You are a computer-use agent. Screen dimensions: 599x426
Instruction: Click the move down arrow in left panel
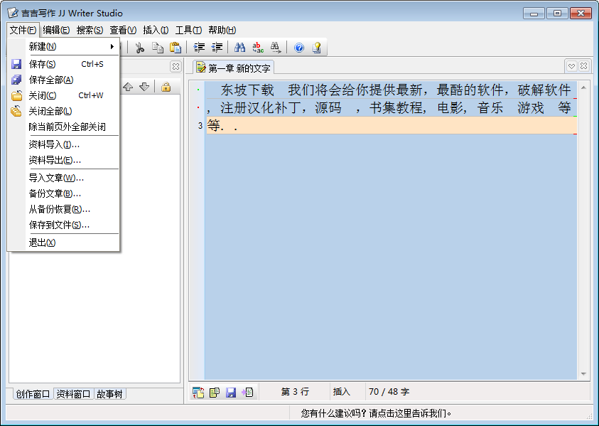(x=144, y=87)
